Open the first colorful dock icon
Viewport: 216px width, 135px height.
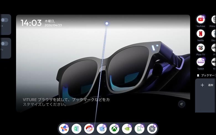coord(64,129)
